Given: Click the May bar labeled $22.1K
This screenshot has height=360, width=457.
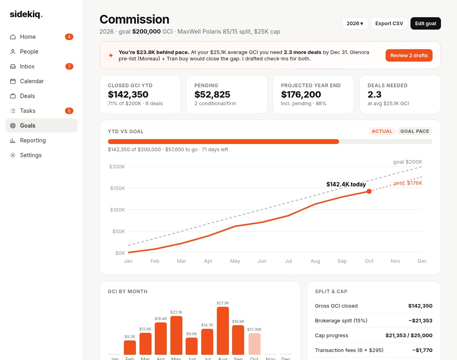Looking at the screenshot, I should (x=176, y=335).
